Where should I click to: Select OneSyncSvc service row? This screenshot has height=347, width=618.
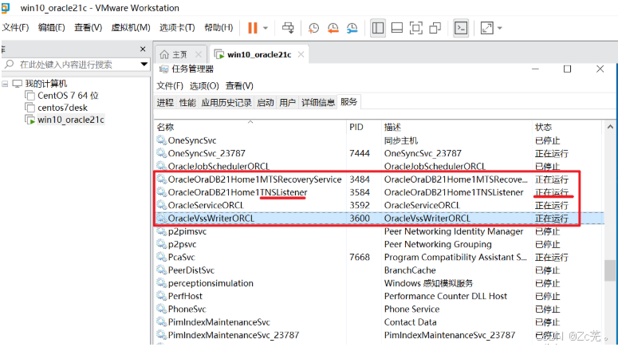coord(378,140)
